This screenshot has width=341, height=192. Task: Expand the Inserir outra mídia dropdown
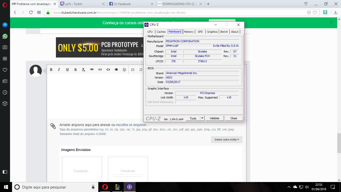[227, 139]
